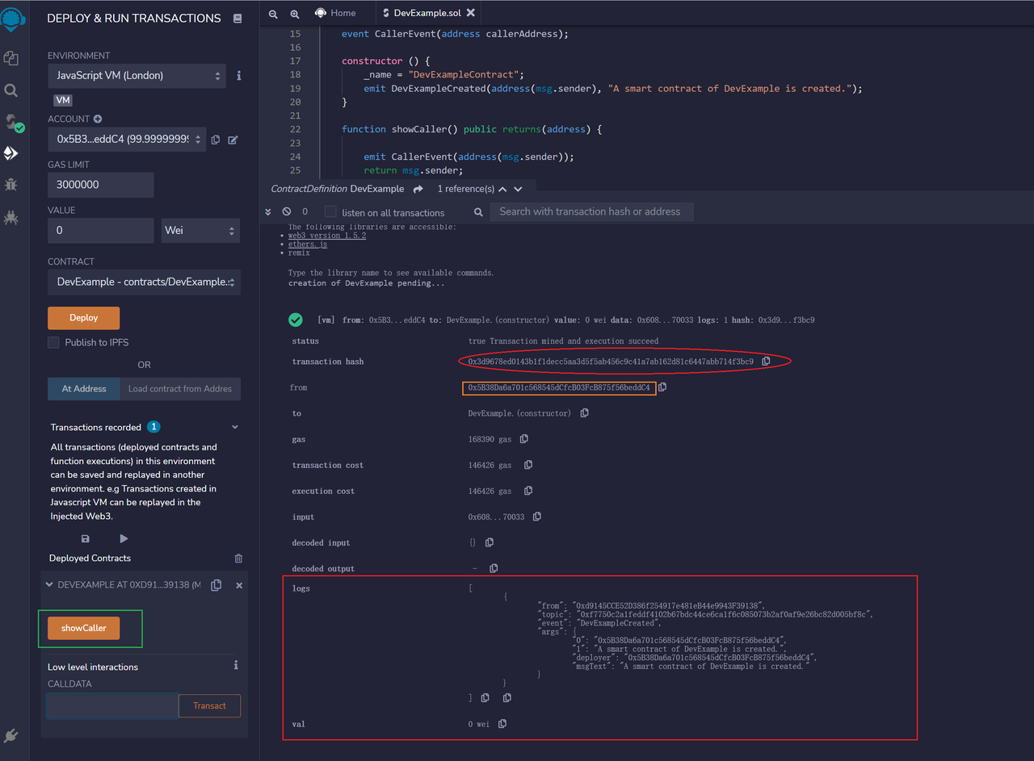Switch to the Home tab
Image resolution: width=1034 pixels, height=761 pixels.
point(334,13)
